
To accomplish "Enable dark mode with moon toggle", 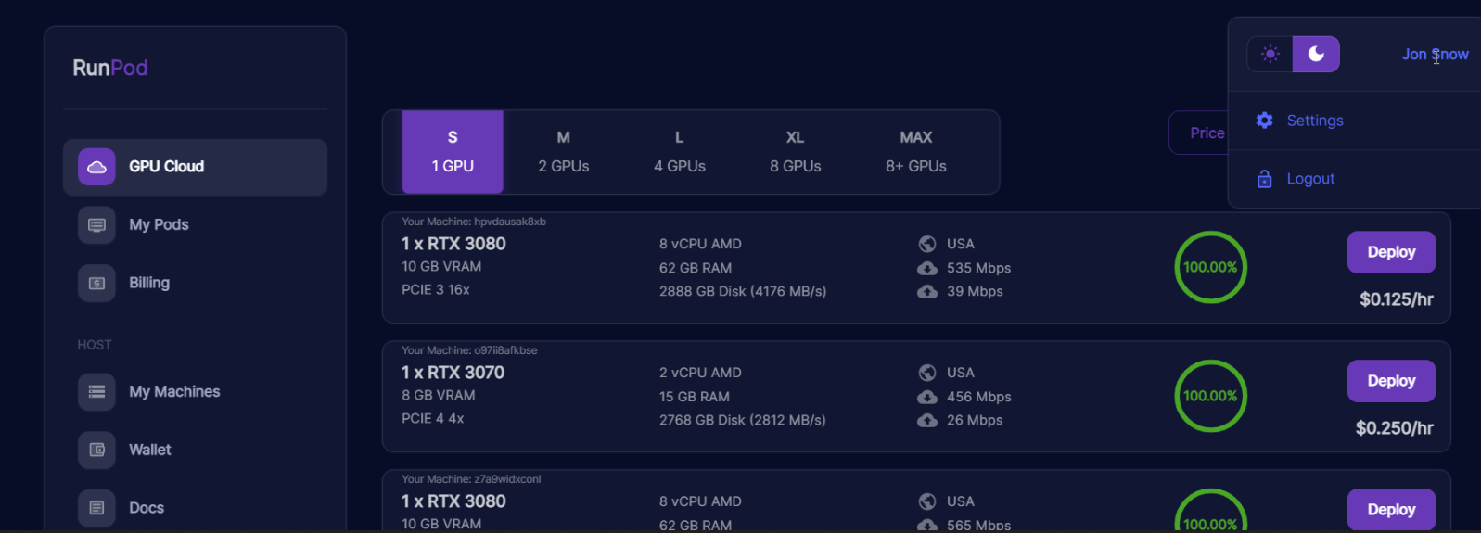I will pyautogui.click(x=1316, y=55).
